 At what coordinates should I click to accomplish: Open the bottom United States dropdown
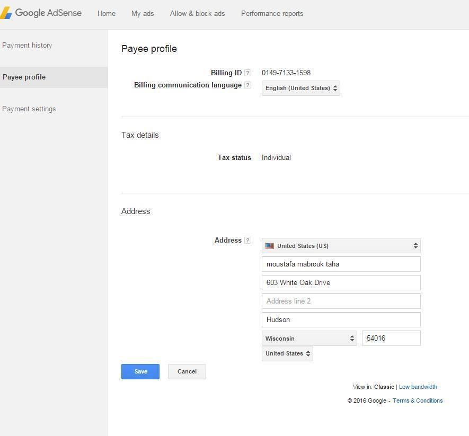coord(287,354)
